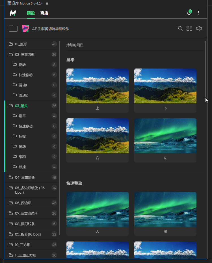The height and width of the screenshot is (263, 212).
Task: Expand the 07_三重四边形 folder
Action: click(31, 213)
